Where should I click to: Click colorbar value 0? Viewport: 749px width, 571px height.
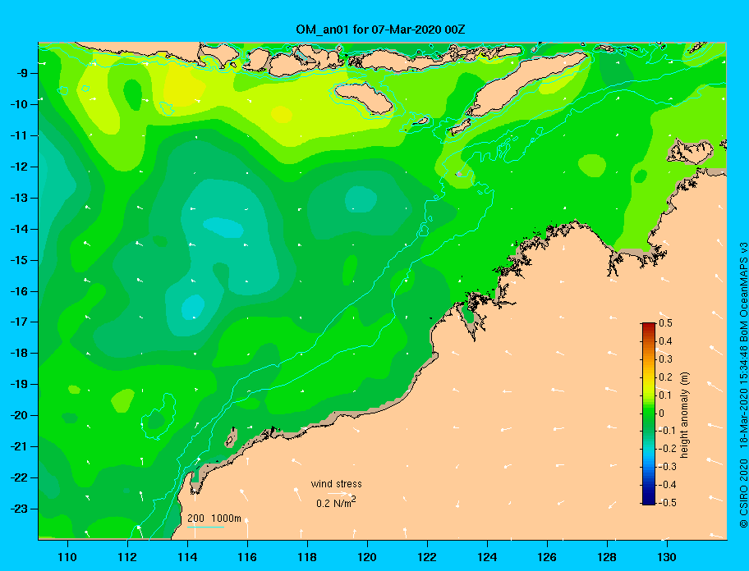coord(662,413)
